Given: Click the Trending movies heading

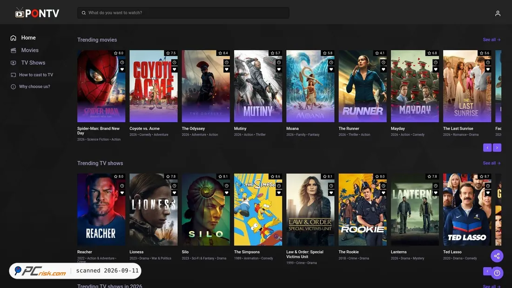Looking at the screenshot, I should [97, 40].
